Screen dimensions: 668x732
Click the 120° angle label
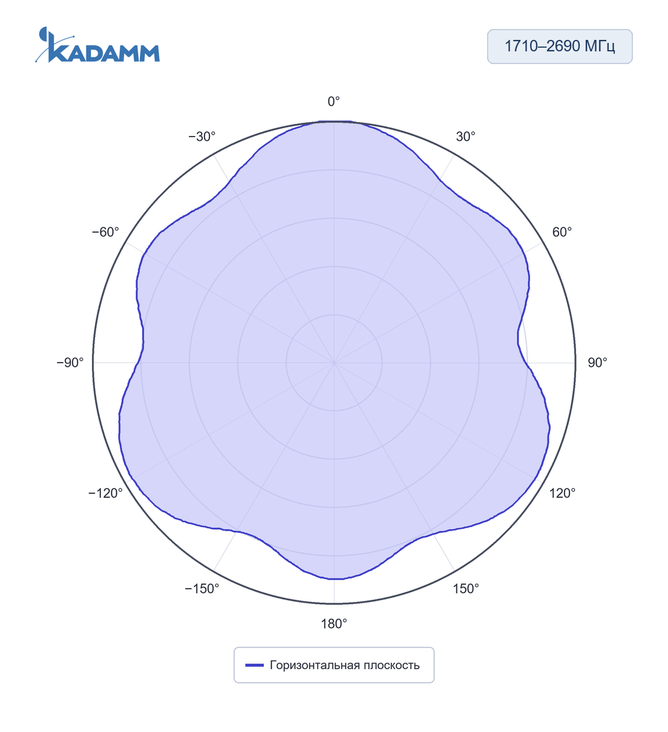(x=562, y=493)
